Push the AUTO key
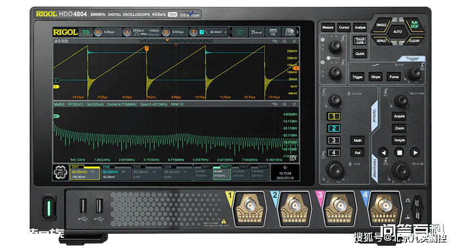Viewport: 456px width, 248px height. click(x=397, y=32)
